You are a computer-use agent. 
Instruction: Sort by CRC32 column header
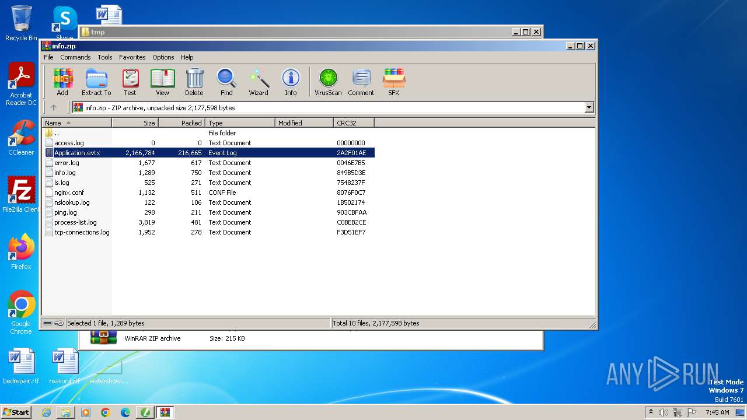tap(354, 123)
